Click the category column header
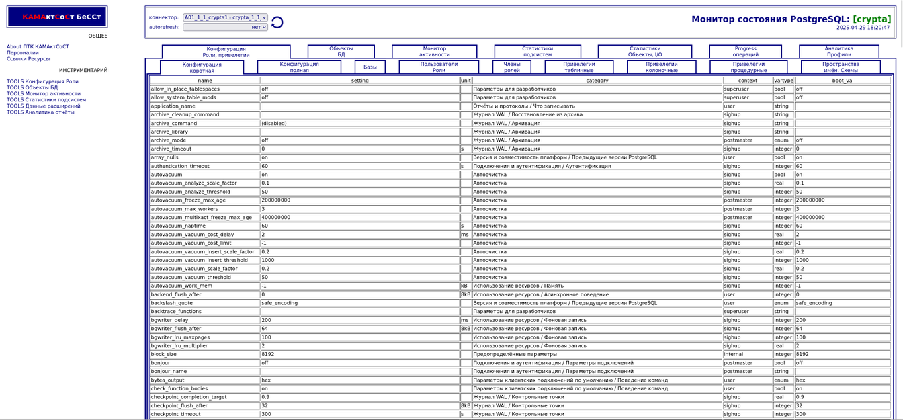The image size is (903, 420). (x=597, y=81)
